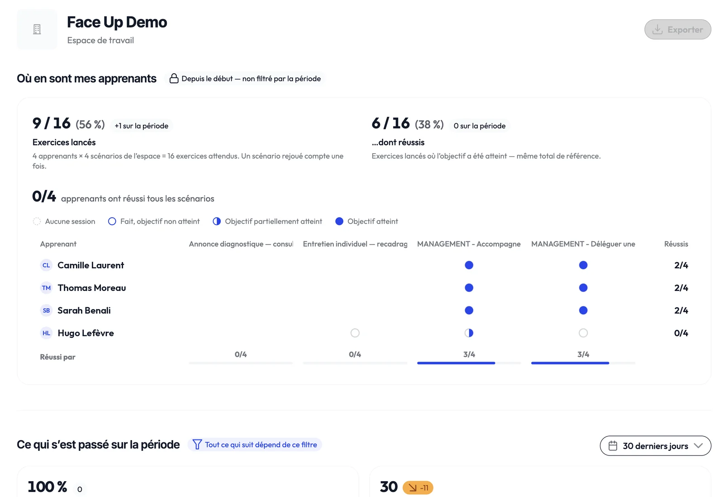Viewport: 724px width, 497px height.
Task: Click the TM avatar for Thomas Moreau
Action: (46, 288)
